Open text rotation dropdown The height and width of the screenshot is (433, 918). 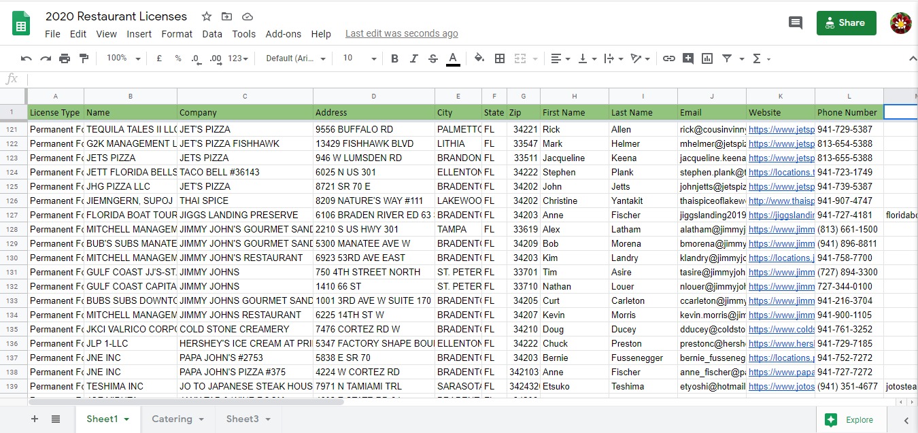click(640, 58)
